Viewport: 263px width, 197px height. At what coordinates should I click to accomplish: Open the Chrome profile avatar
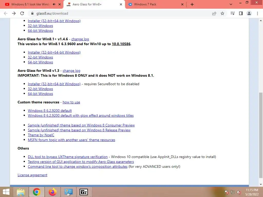[249, 13]
